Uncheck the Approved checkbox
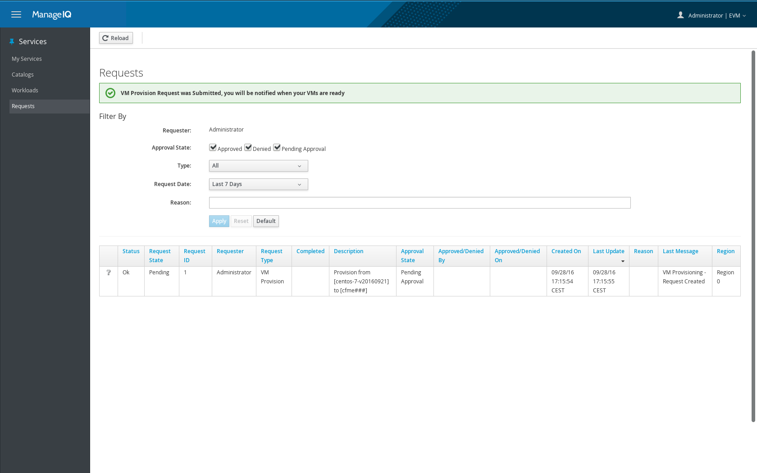This screenshot has width=757, height=473. [213, 147]
